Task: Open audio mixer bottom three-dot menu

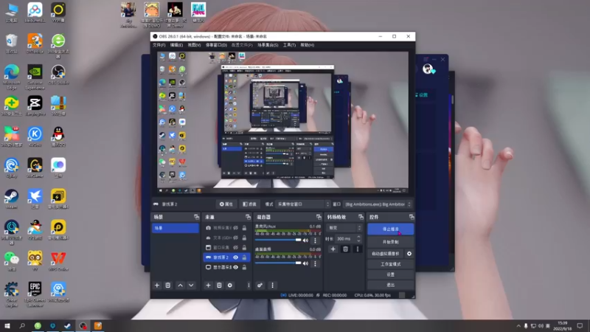Action: tap(272, 286)
